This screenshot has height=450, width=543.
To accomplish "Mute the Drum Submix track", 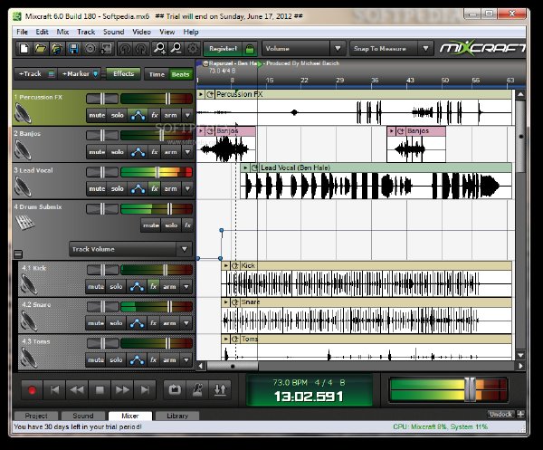I will tap(151, 225).
